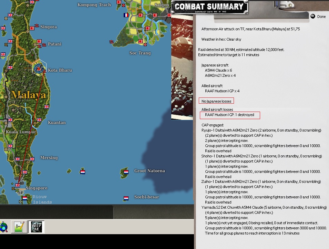This screenshot has width=329, height=249.
Task: Click the 'A6M2m21 Zero x 4' line
Action: (220, 75)
